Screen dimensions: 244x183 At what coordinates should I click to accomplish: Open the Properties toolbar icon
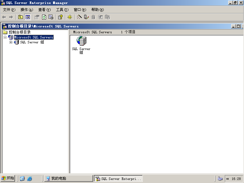pyautogui.click(x=37, y=17)
